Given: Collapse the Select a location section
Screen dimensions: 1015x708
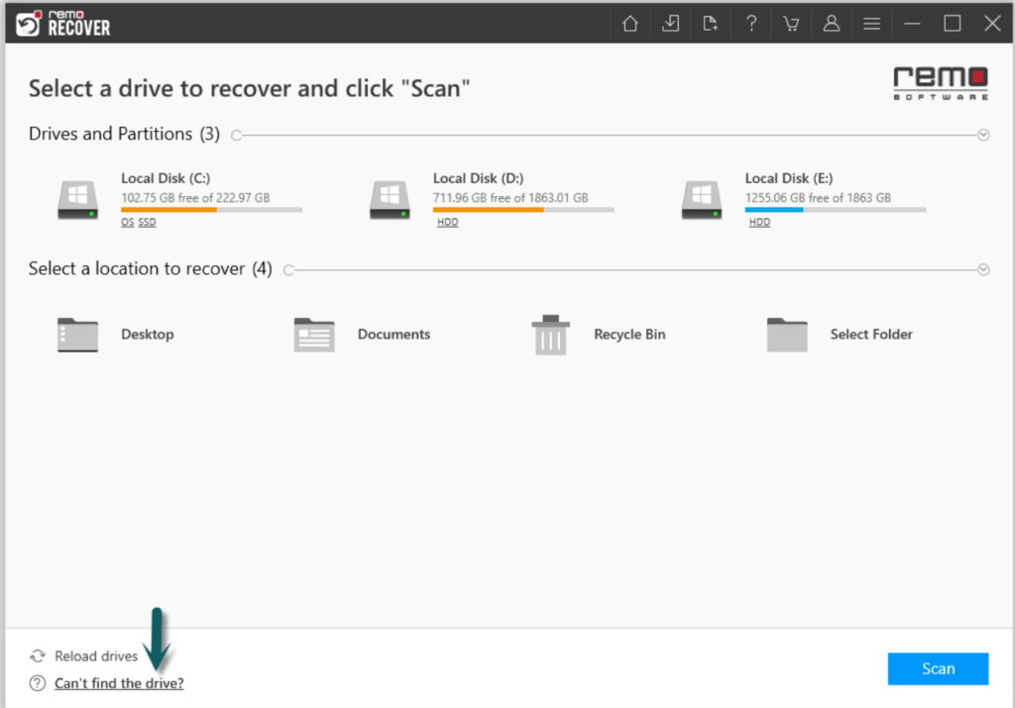Looking at the screenshot, I should [x=983, y=269].
